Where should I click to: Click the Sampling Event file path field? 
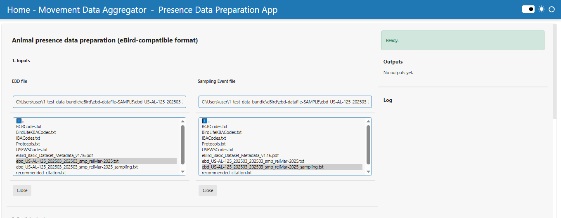tap(285, 102)
